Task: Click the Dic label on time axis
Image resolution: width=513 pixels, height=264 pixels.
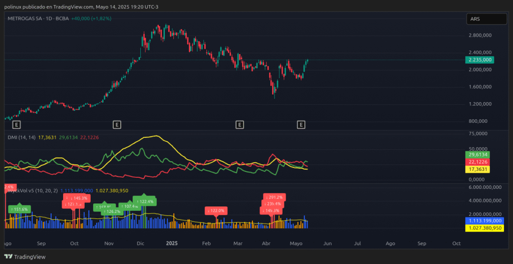Action: click(x=141, y=243)
